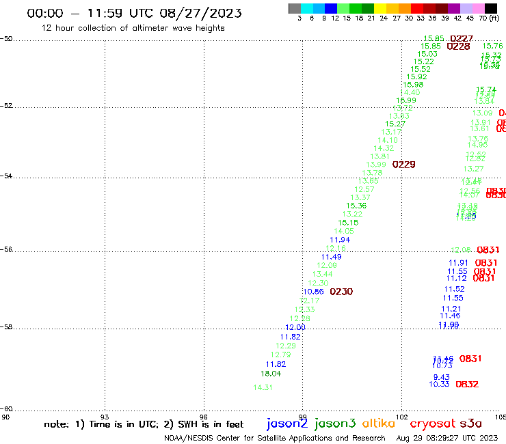This screenshot has height=444, width=506.
Task: Click the jason2 satellite legend label
Action: tap(287, 424)
